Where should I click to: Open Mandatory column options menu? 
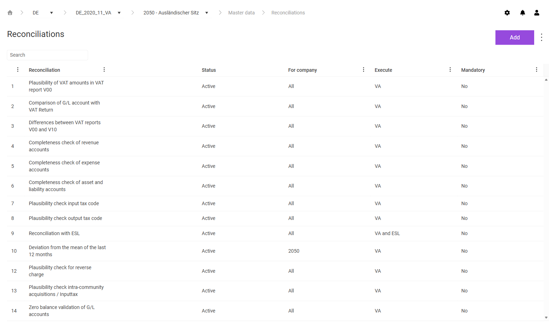pyautogui.click(x=537, y=70)
